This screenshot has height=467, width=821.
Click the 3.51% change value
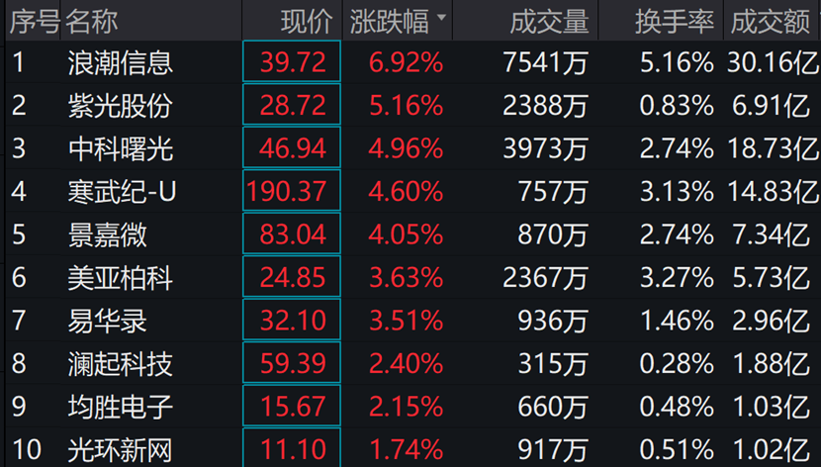point(406,321)
